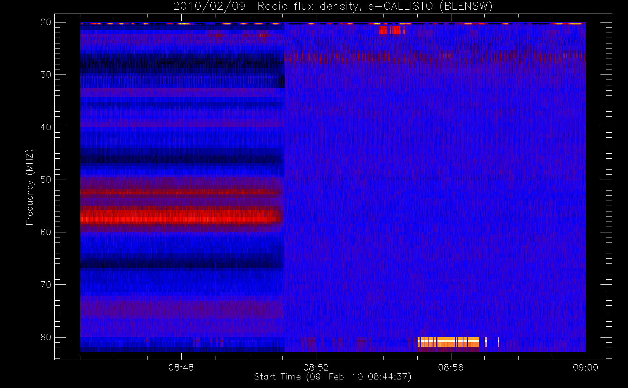628x388 pixels.
Task: Click the 09:00 time tick label
Action: coord(585,367)
